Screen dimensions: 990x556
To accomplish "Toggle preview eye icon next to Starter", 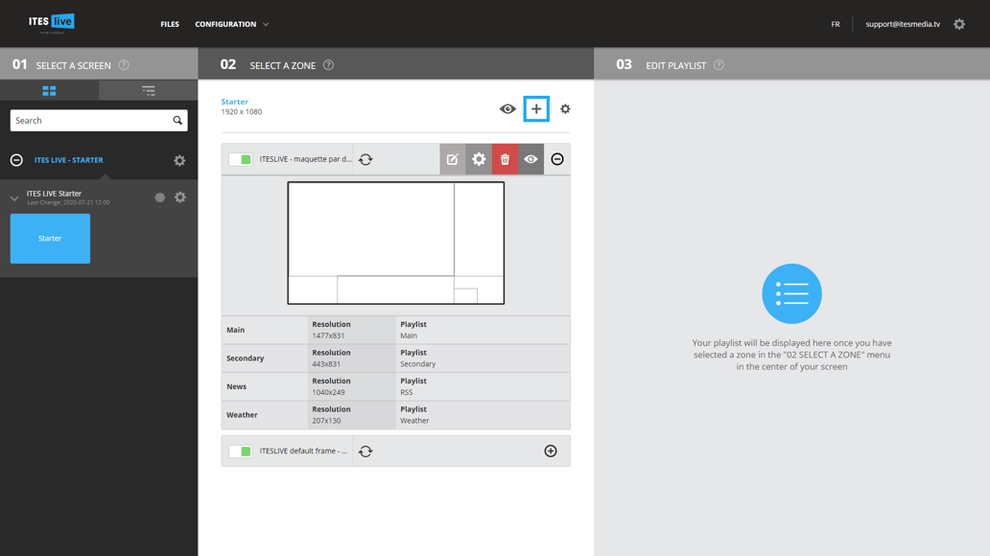I will tap(507, 109).
